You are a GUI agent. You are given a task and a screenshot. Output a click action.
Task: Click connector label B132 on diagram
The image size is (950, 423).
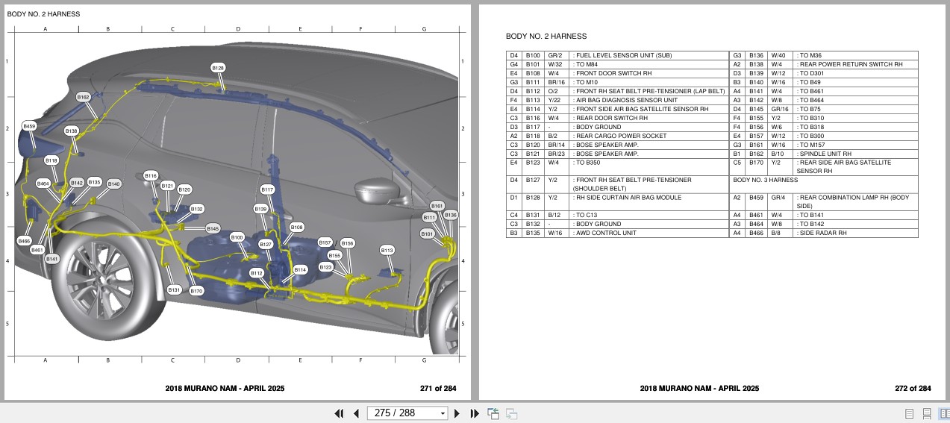point(196,209)
